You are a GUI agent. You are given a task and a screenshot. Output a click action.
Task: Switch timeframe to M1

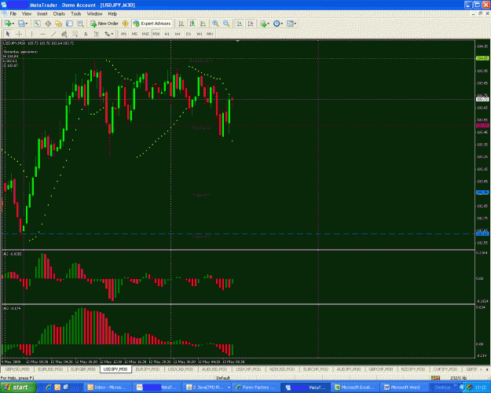(124, 34)
